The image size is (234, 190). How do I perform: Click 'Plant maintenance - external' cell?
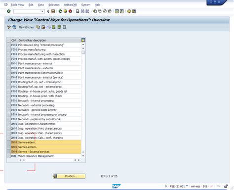(x=49, y=68)
